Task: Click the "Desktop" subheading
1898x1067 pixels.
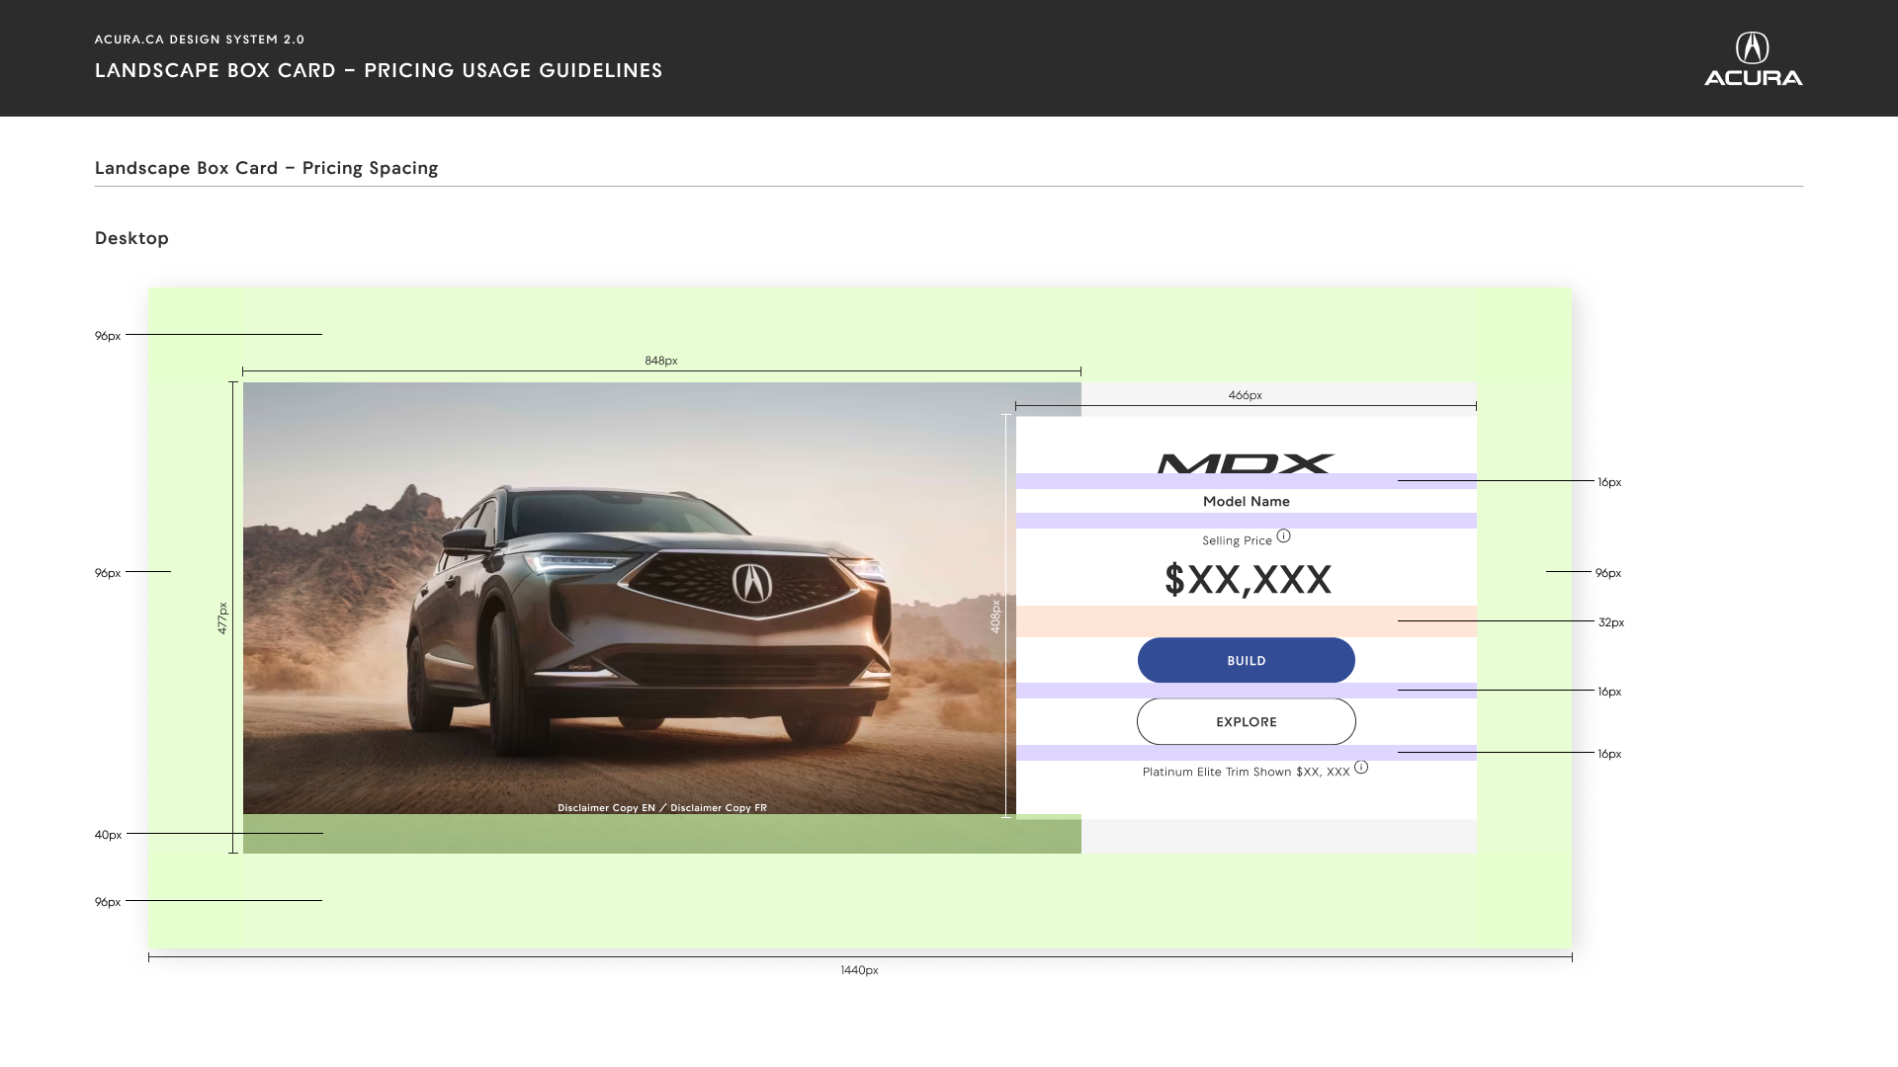Action: click(131, 238)
